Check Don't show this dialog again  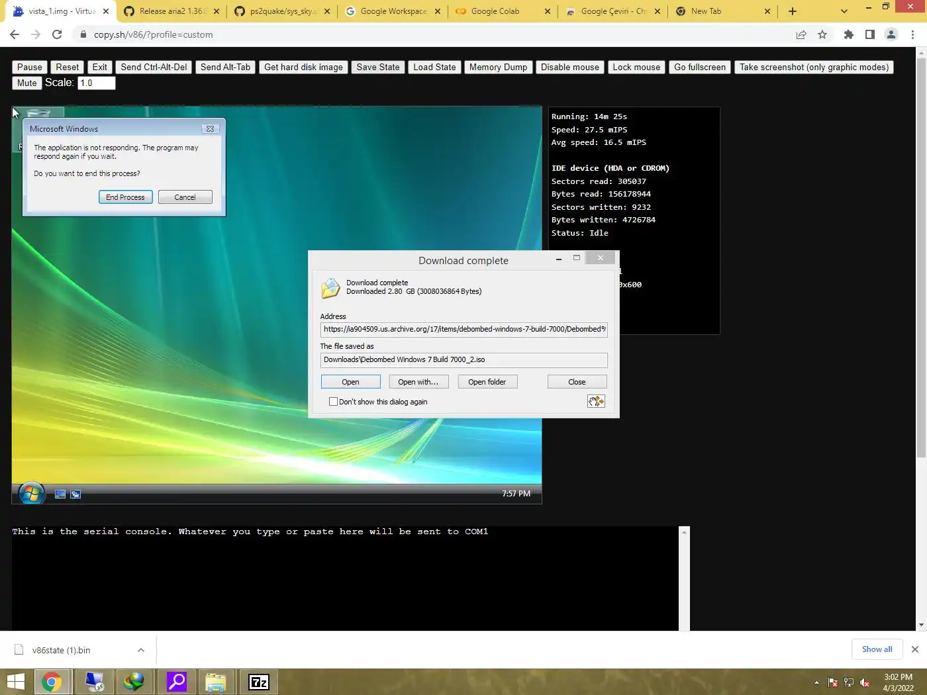click(x=333, y=402)
